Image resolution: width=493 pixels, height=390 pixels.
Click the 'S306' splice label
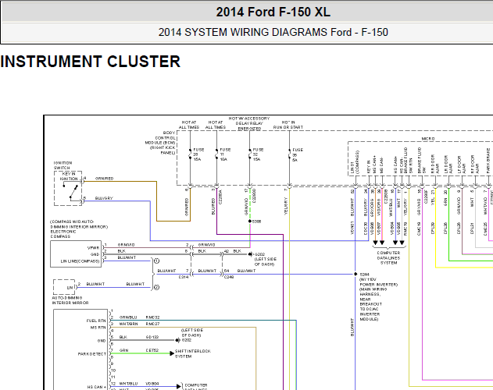[256, 222]
